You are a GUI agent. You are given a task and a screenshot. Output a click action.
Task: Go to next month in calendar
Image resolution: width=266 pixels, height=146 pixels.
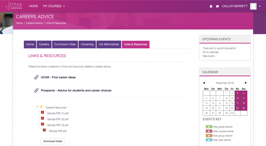point(246,83)
